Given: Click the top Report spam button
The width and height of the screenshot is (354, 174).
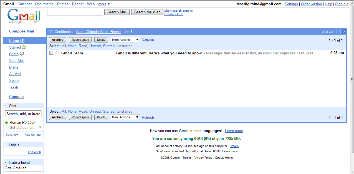Looking at the screenshot, I should coord(80,40).
